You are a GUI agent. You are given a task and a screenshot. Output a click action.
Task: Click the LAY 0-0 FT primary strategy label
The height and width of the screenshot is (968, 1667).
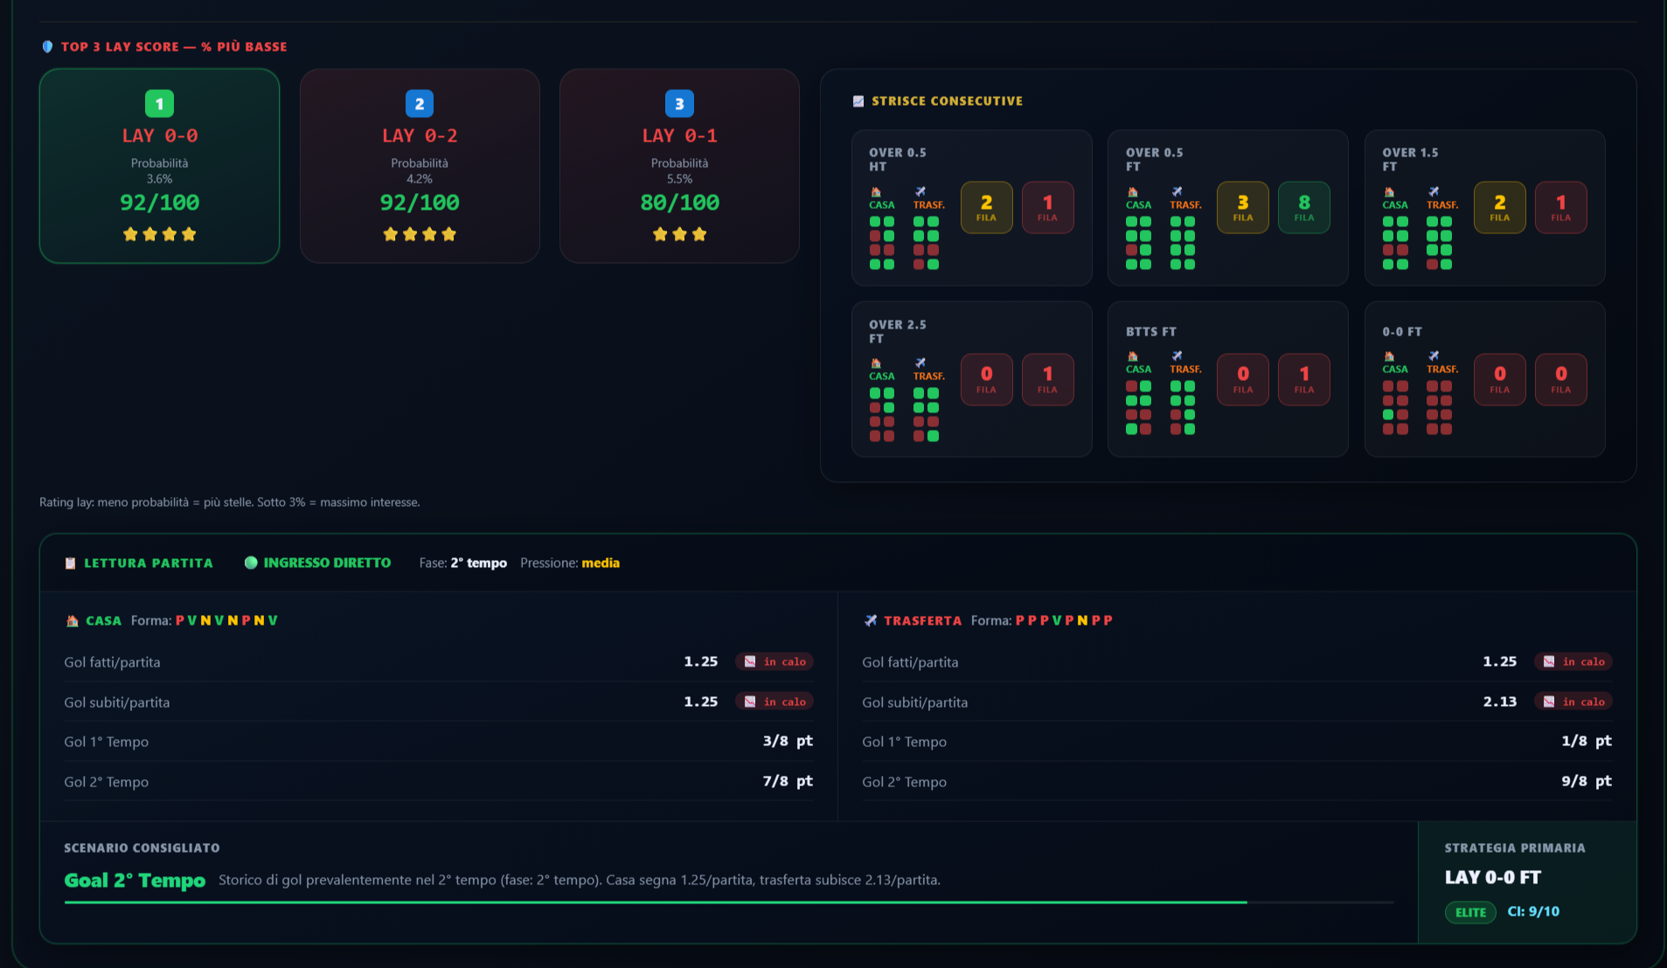tap(1493, 877)
